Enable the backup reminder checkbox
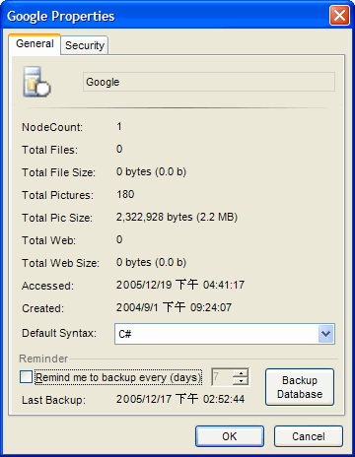Viewport: 355px width, 457px height. coord(26,377)
